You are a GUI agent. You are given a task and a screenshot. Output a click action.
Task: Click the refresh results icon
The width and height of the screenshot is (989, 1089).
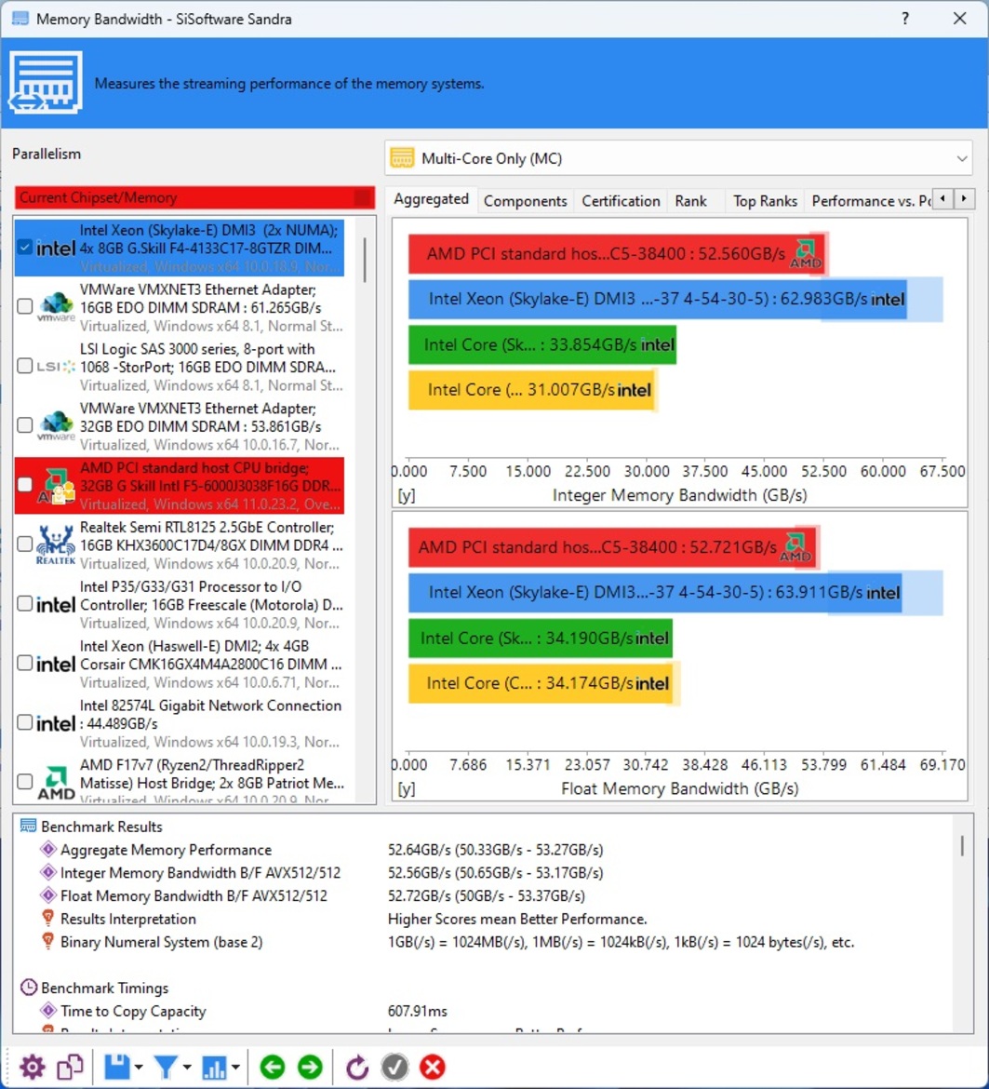(x=356, y=1067)
